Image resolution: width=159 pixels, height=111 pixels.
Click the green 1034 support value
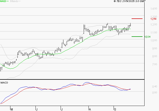(x=147, y=37)
